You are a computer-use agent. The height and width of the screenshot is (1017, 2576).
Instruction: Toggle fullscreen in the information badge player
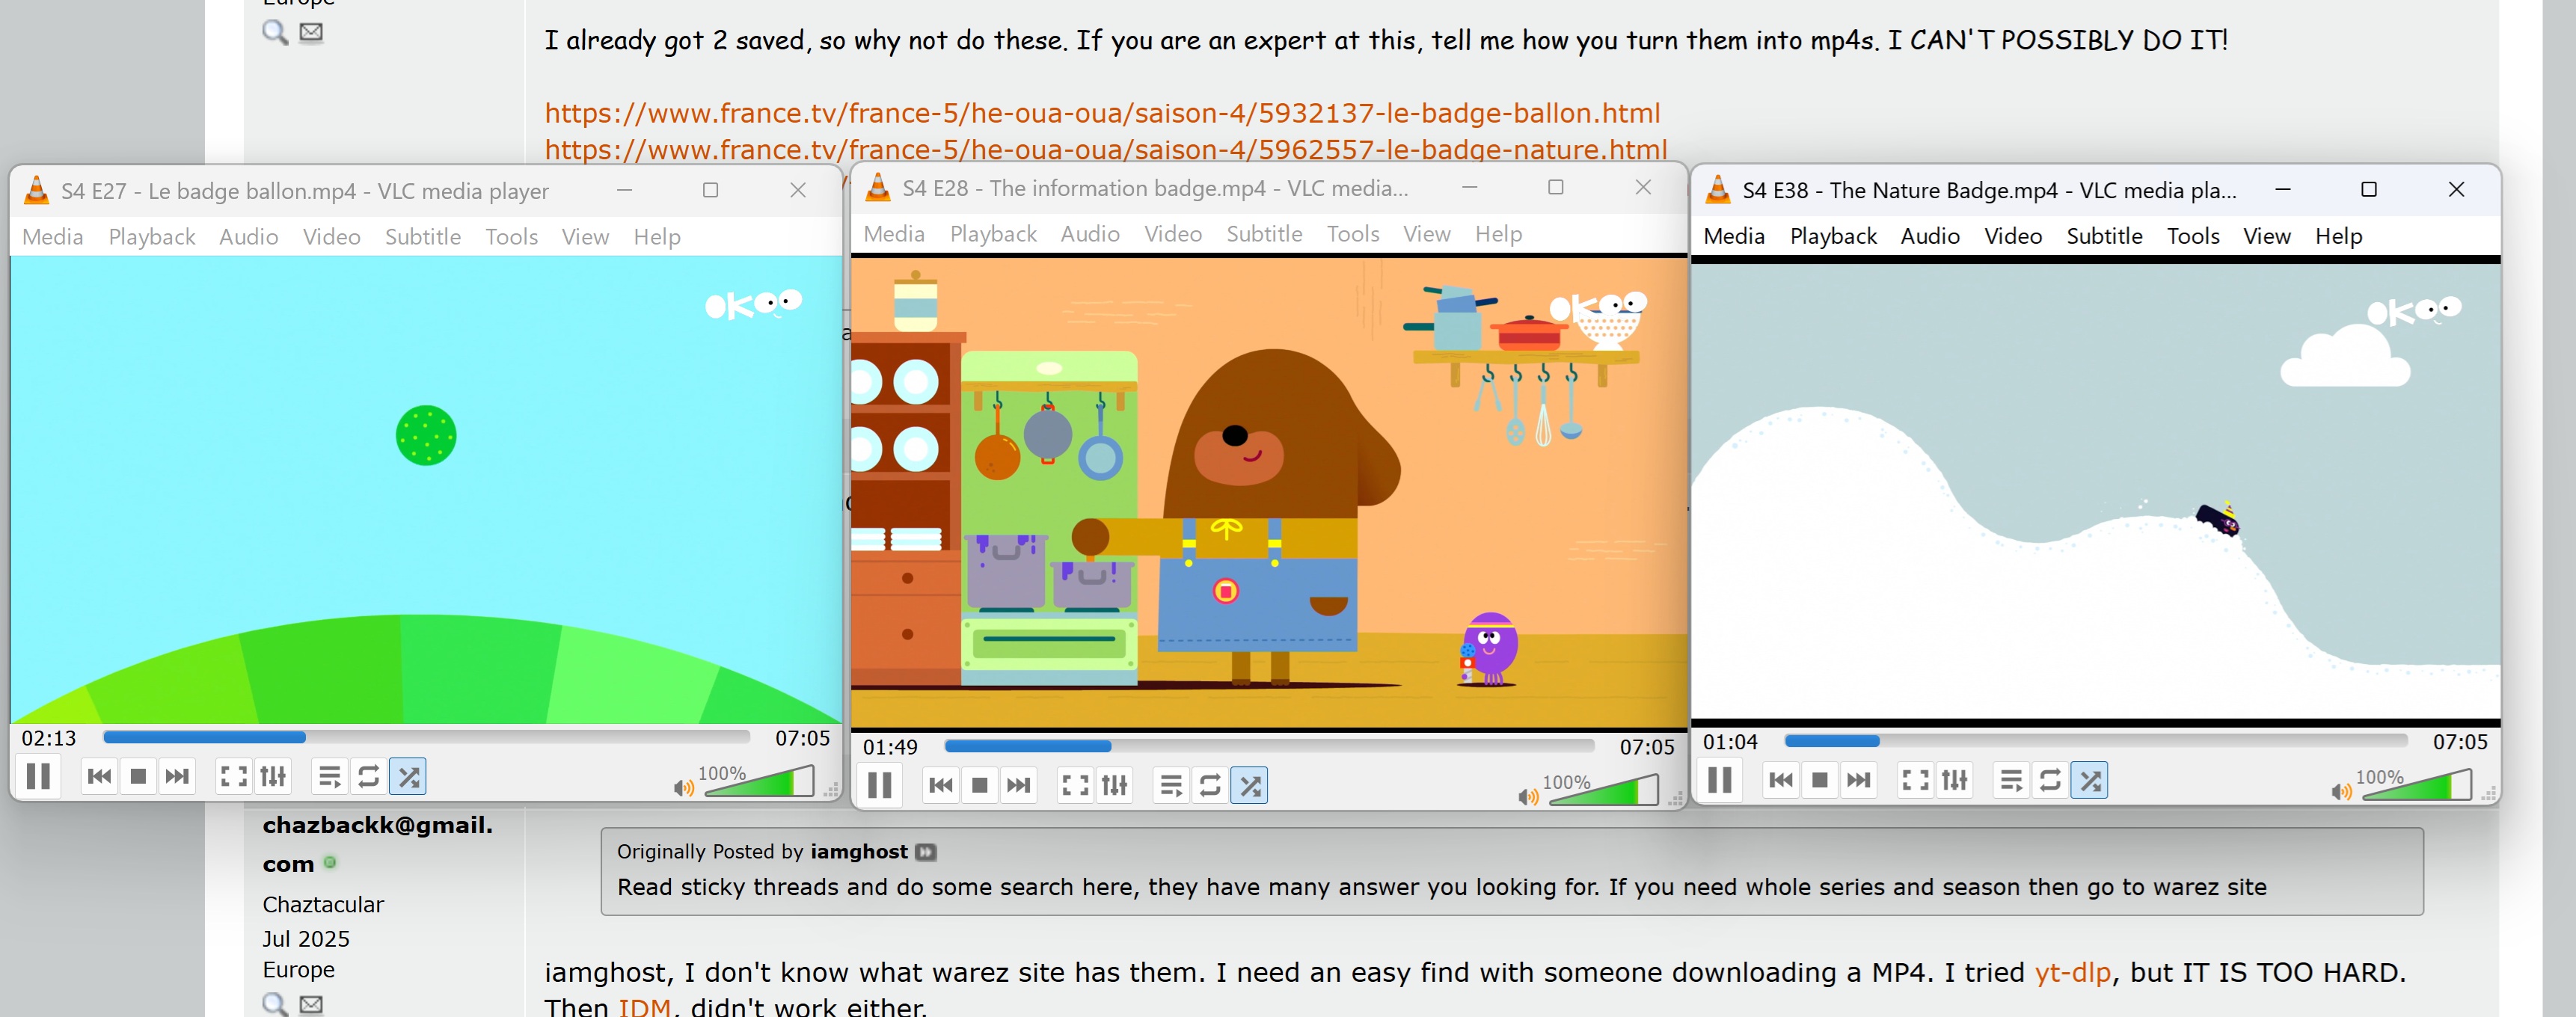[1075, 785]
